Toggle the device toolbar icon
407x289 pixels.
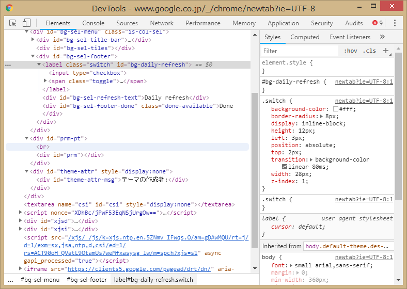26,23
